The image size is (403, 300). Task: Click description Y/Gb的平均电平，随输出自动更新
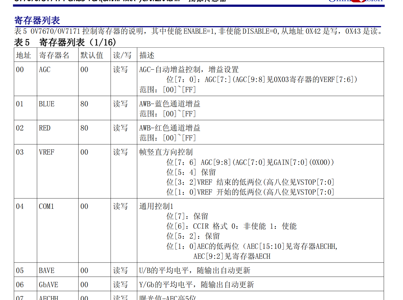click(x=197, y=285)
